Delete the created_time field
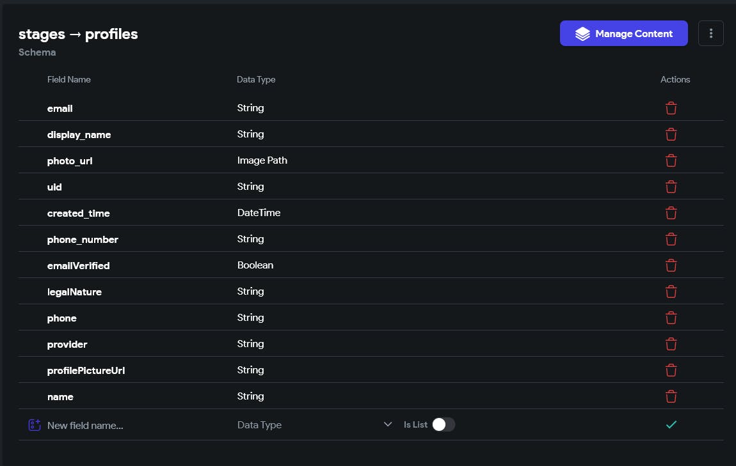This screenshot has width=736, height=466. click(671, 213)
